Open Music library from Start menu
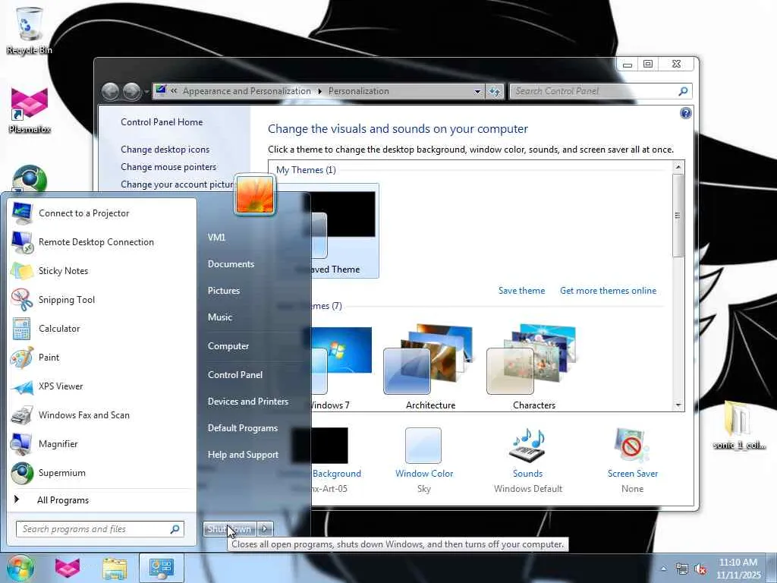 [x=220, y=317]
